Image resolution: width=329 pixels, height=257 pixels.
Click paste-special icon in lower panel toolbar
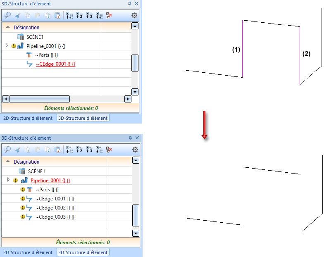click(57, 150)
